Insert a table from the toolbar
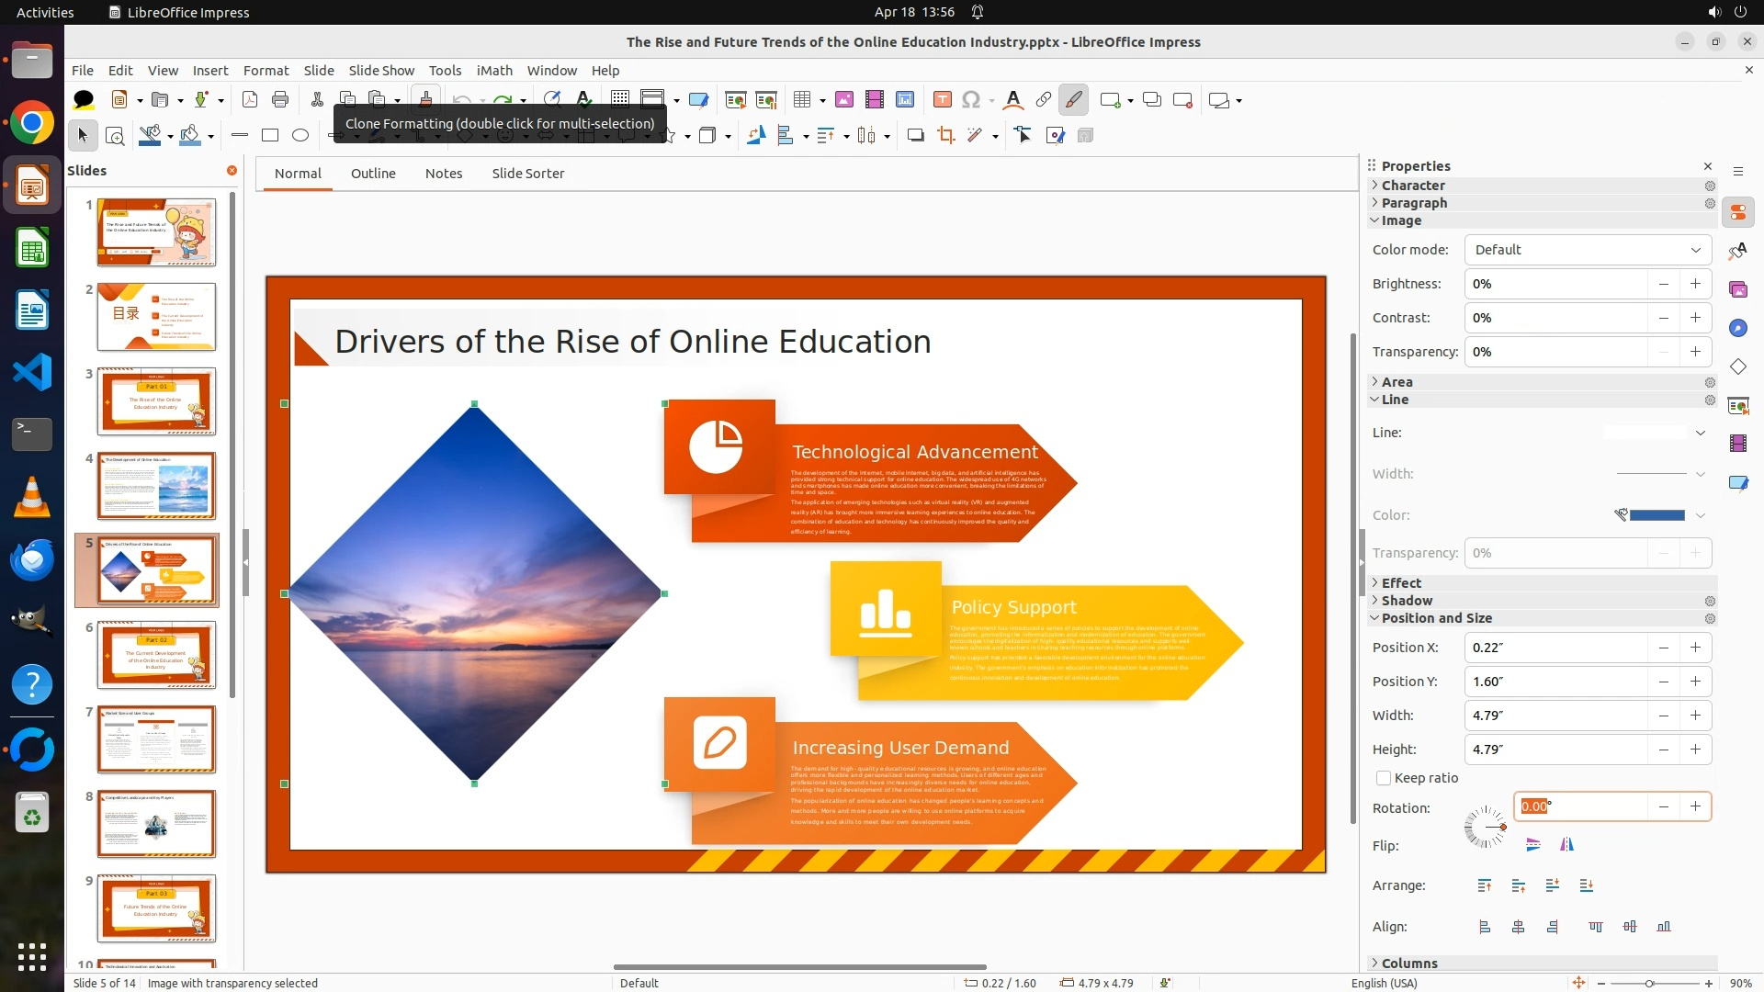1764x992 pixels. pos(802,100)
